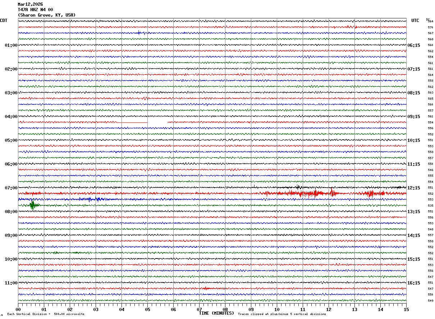Select the 11:00 CDT time label
Viewport: 435px width, 319px height.
tap(11, 283)
